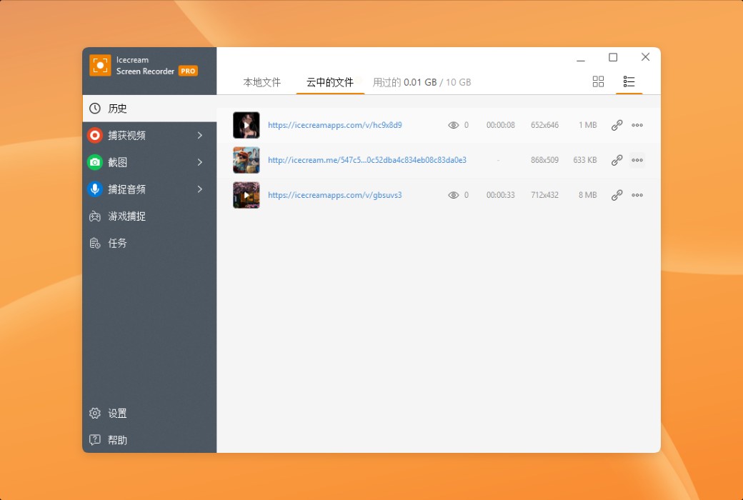743x500 pixels.
Task: Toggle list view display mode
Action: pyautogui.click(x=629, y=81)
